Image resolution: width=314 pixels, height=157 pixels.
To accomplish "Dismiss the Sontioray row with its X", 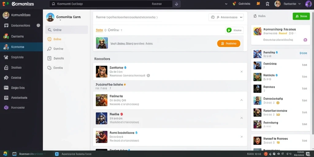I will 242,71.
